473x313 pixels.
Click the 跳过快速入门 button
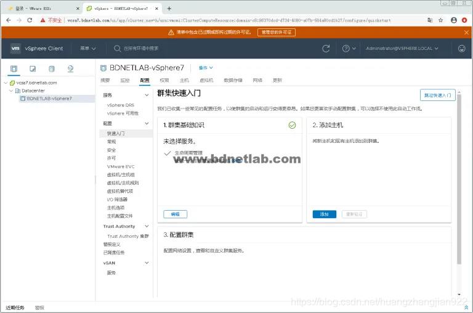(437, 95)
